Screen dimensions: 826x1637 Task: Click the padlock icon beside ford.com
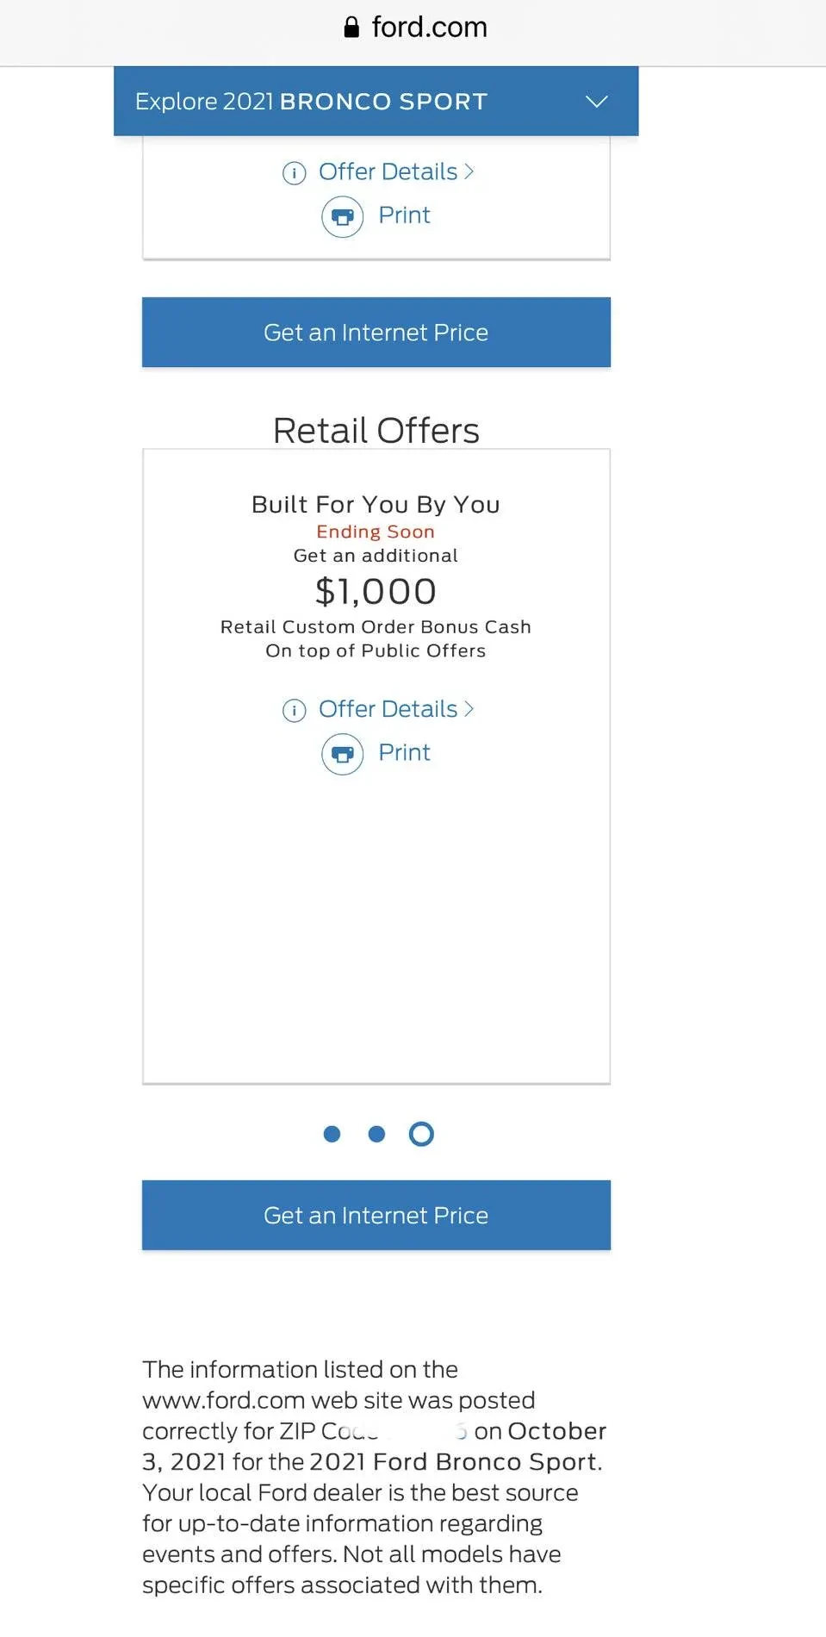click(351, 28)
